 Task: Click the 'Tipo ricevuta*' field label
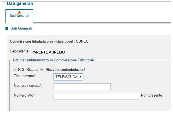[x=25, y=76]
